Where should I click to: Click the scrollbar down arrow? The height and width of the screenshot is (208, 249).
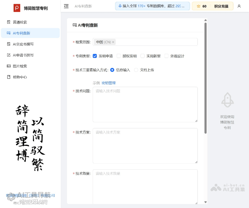click(206, 202)
